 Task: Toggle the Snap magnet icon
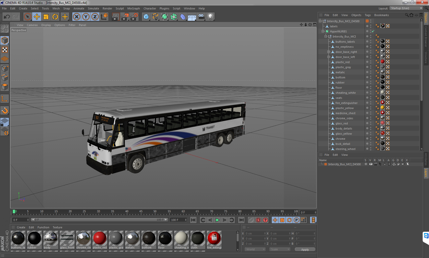(5, 110)
